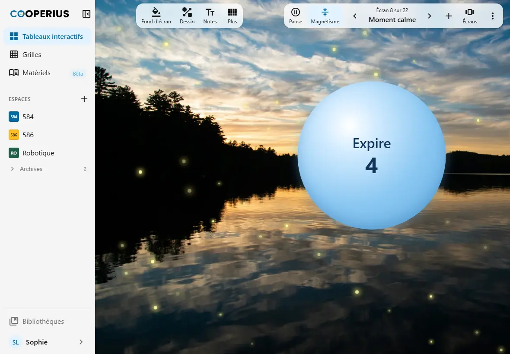This screenshot has height=354, width=510.
Task: Click the 586 yellow space badge
Action: (x=14, y=135)
